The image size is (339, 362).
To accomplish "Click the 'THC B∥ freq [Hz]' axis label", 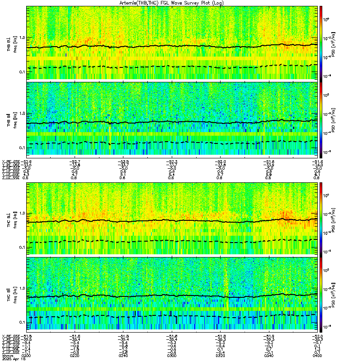I will [x=12, y=295].
